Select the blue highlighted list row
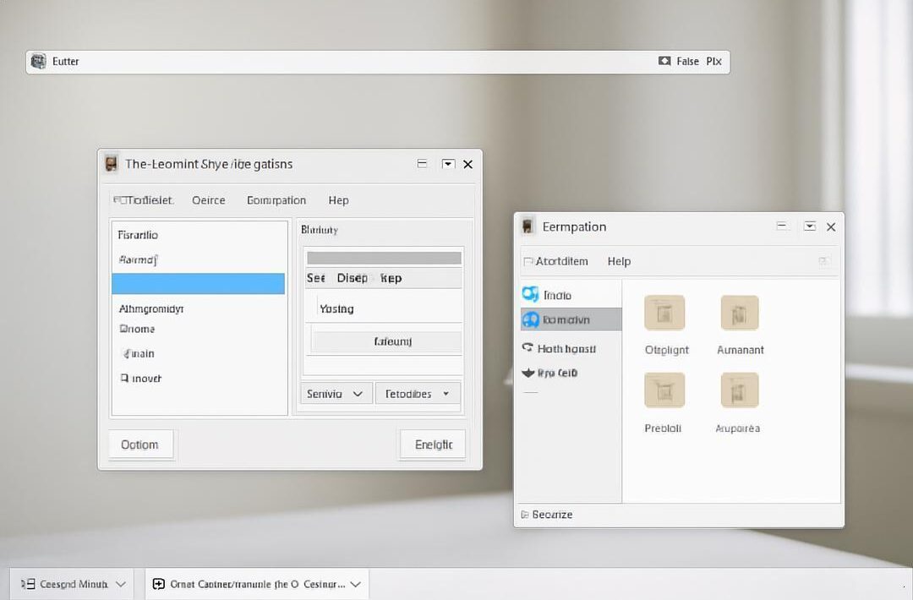Viewport: 913px width, 600px height. tap(198, 283)
